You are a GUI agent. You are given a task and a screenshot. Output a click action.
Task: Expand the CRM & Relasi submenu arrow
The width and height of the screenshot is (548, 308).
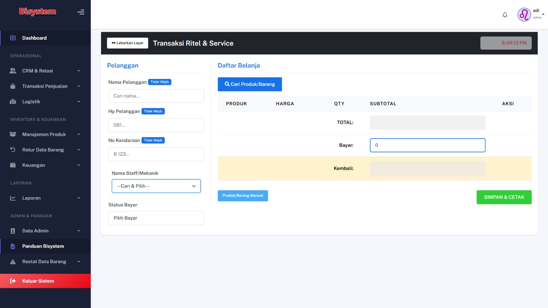[79, 71]
